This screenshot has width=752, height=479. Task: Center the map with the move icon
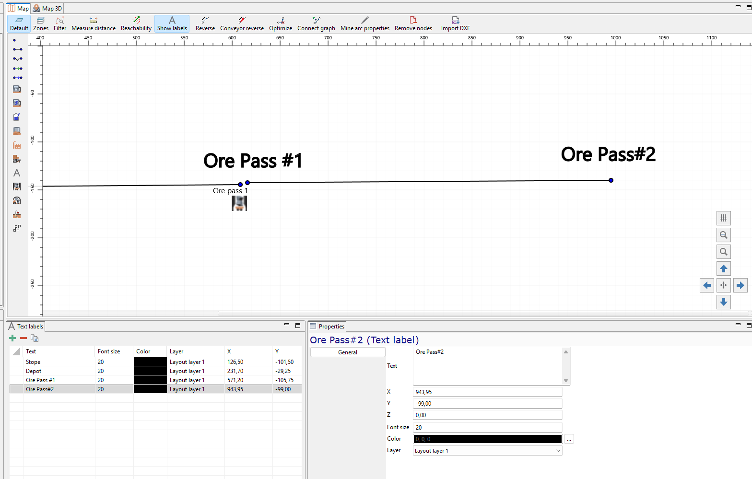pyautogui.click(x=724, y=285)
